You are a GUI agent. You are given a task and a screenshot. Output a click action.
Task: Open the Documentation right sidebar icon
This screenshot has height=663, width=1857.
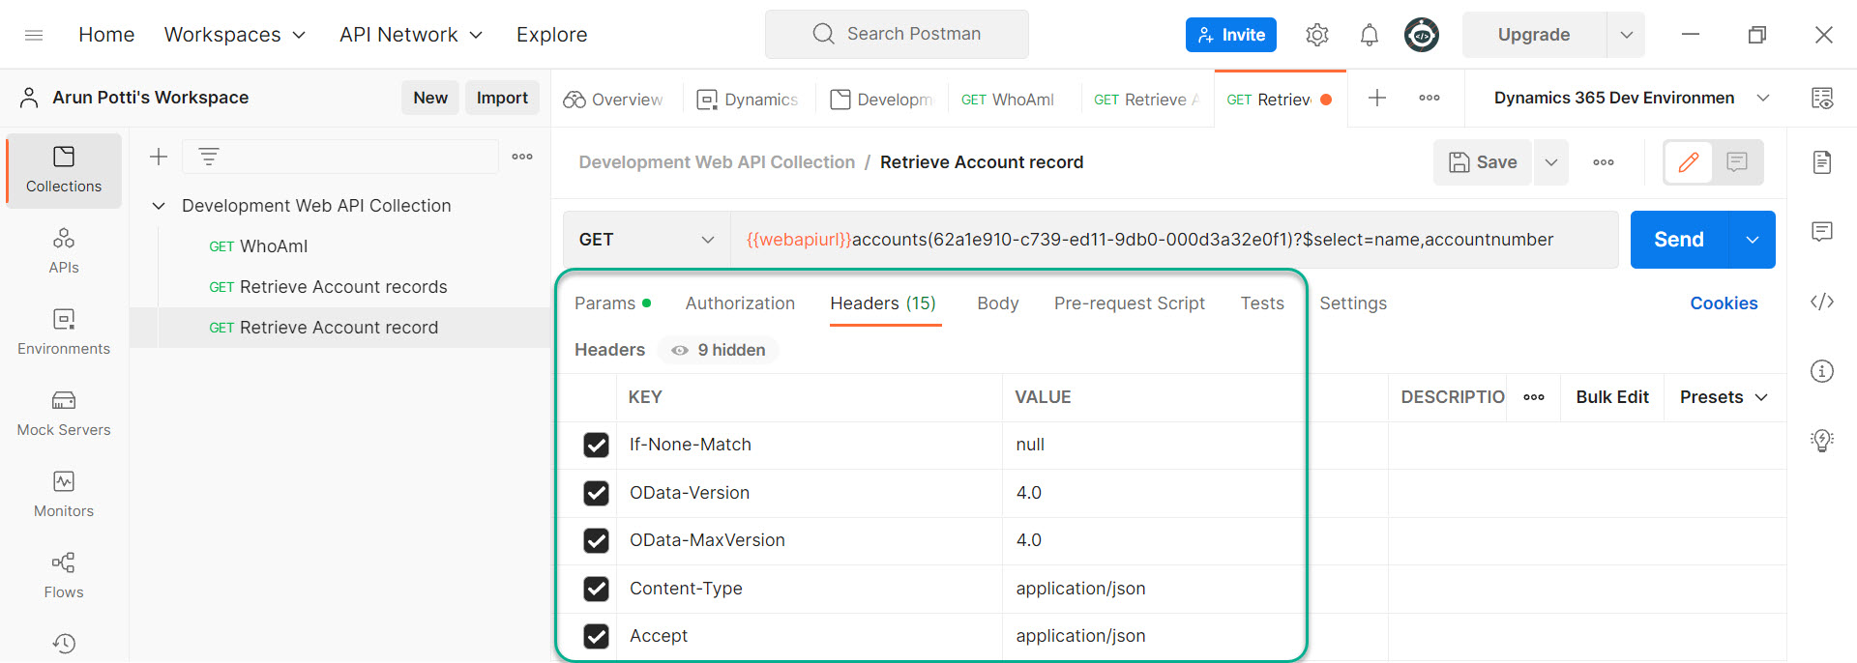pyautogui.click(x=1822, y=162)
